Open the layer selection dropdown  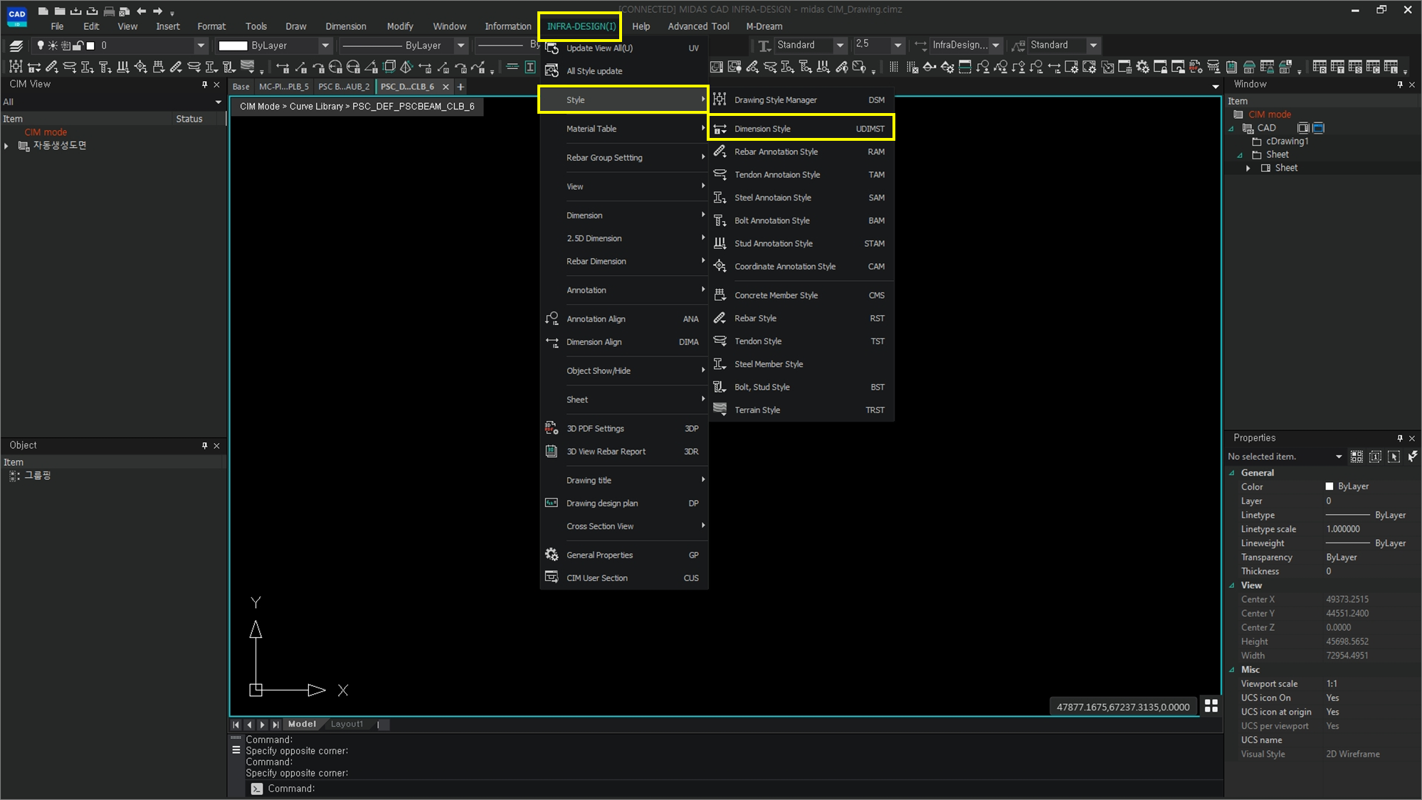(201, 46)
